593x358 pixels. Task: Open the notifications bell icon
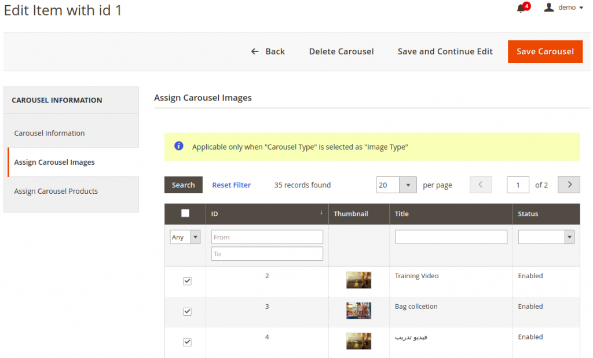point(521,7)
